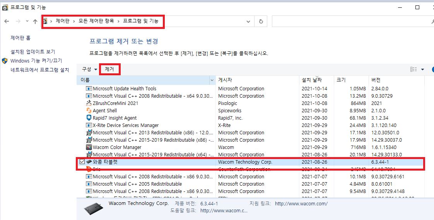Sort by the 크기 column header
434x220 pixels.
(x=351, y=80)
